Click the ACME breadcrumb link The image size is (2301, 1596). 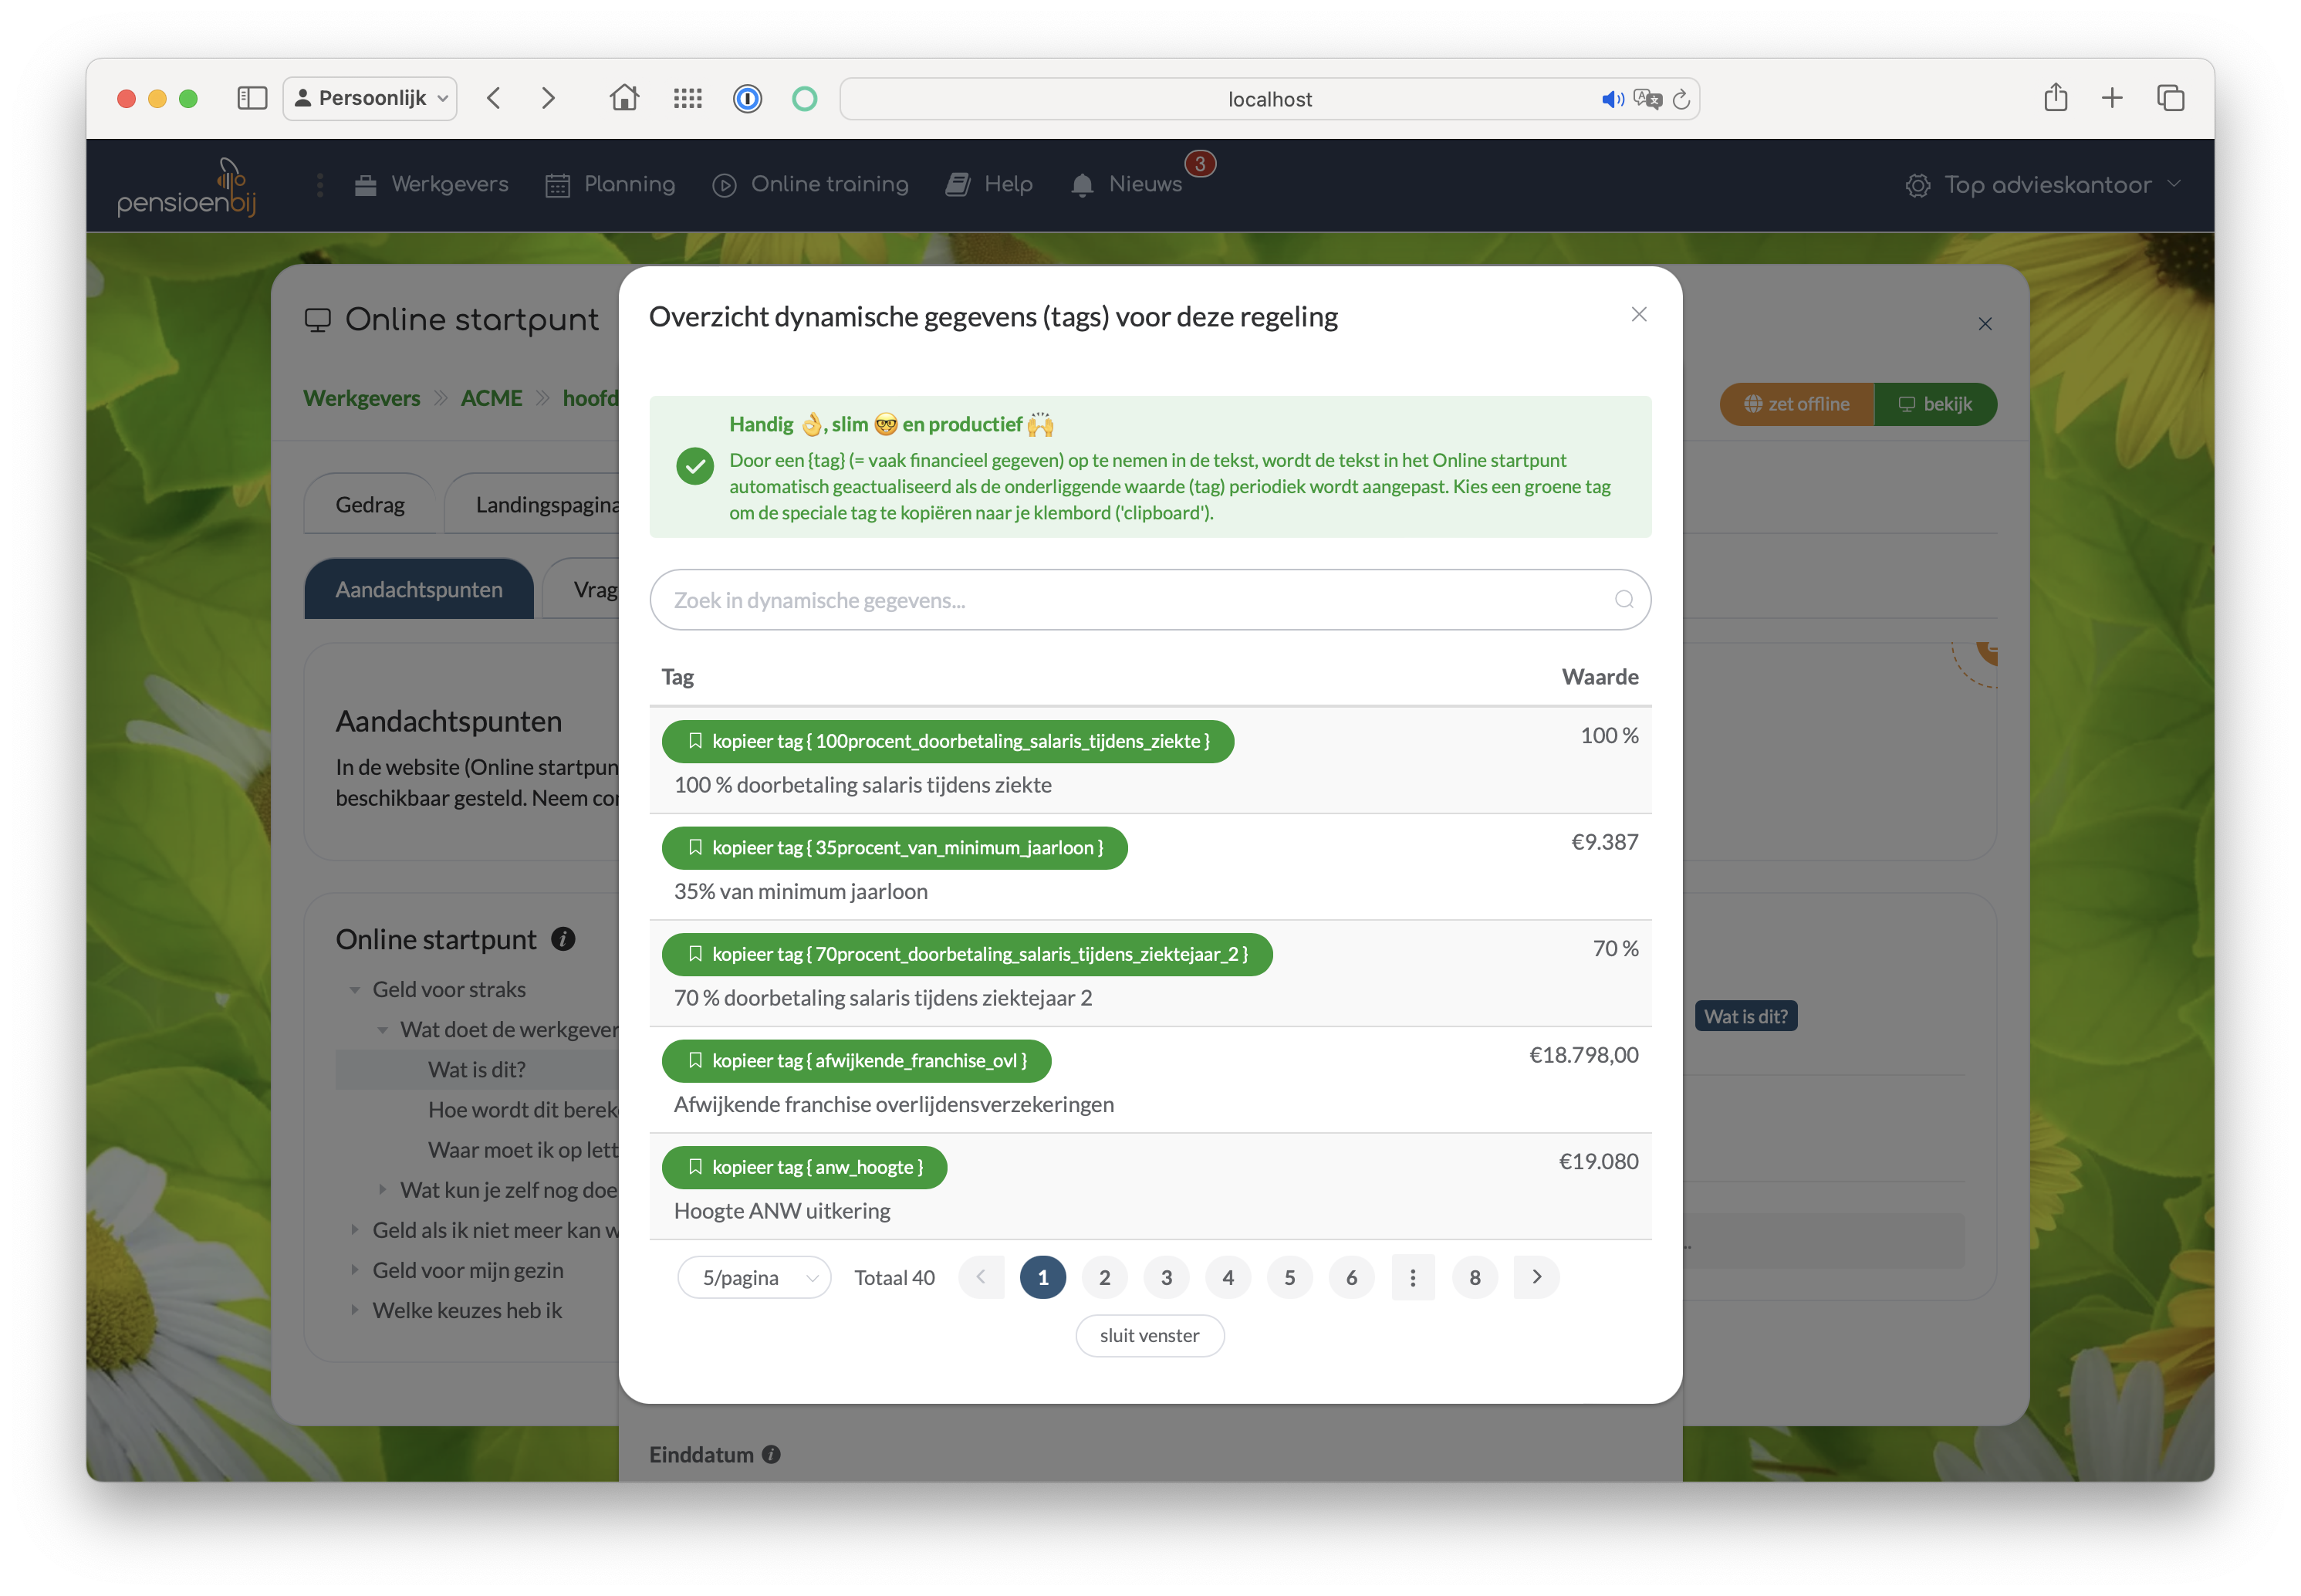491,398
